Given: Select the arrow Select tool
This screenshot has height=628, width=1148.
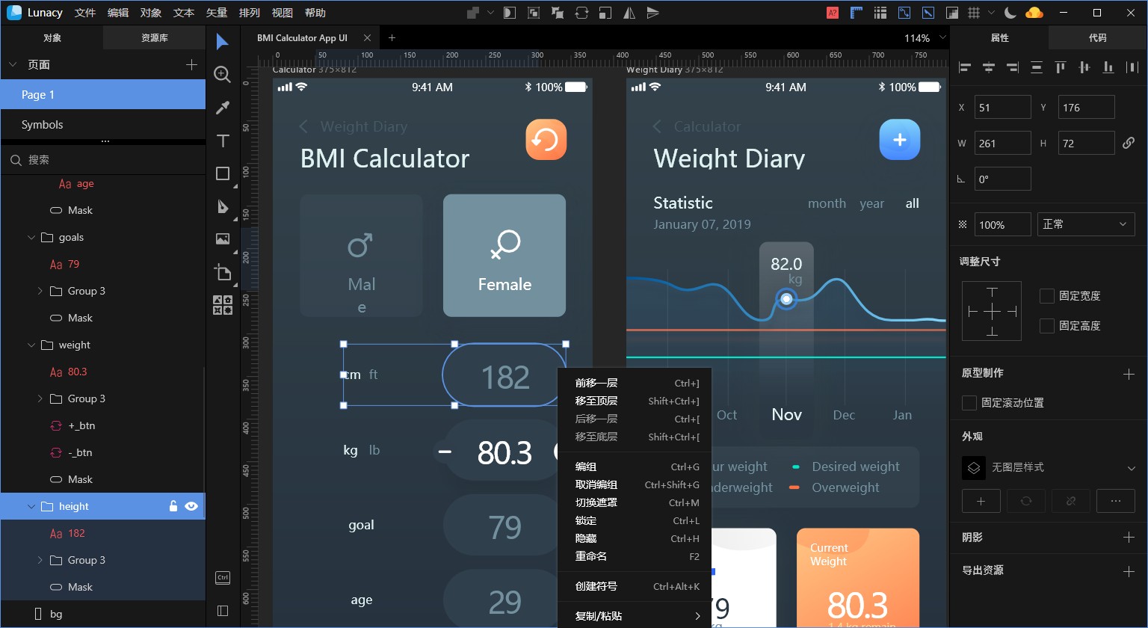Looking at the screenshot, I should pyautogui.click(x=222, y=42).
